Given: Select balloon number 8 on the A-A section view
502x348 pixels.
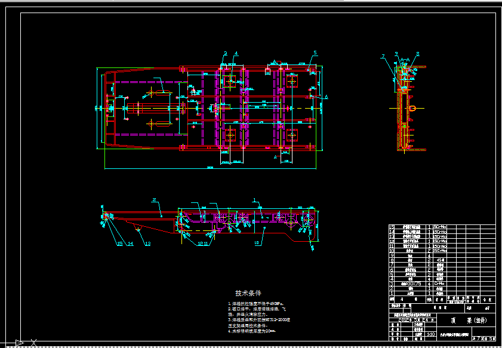Looking at the screenshot, I should click(418, 54).
